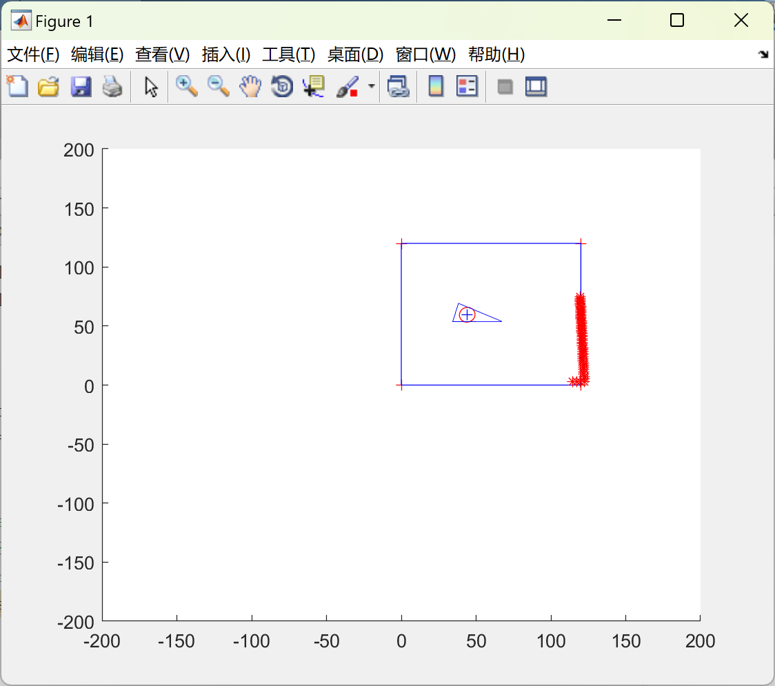Viewport: 775px width, 686px height.
Task: Minimize the Figure 1 window
Action: click(x=614, y=20)
